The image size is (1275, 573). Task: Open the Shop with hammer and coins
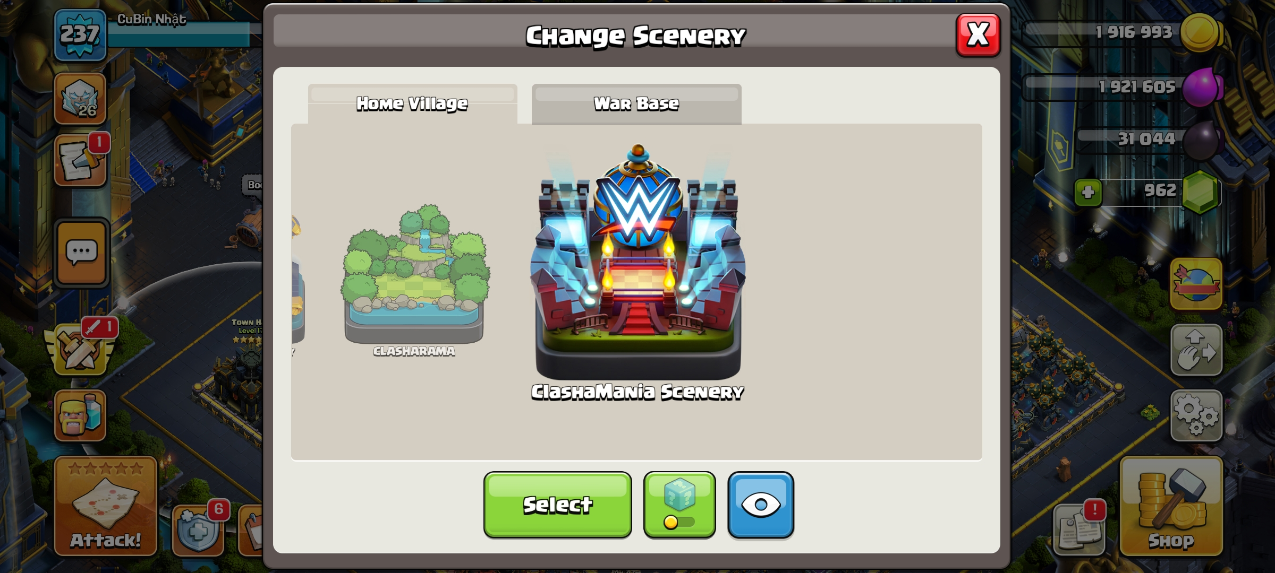(x=1171, y=506)
